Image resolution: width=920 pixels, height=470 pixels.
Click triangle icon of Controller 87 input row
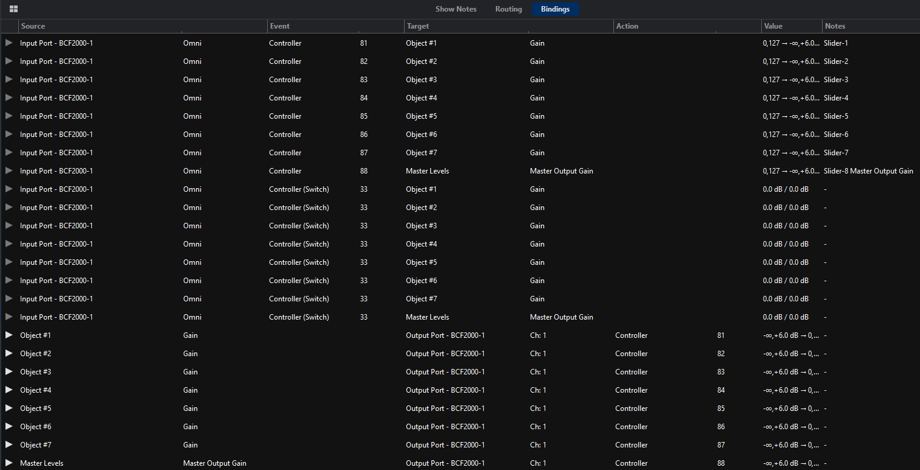pyautogui.click(x=9, y=153)
